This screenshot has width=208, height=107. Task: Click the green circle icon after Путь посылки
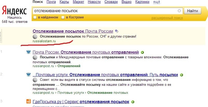click(181, 75)
